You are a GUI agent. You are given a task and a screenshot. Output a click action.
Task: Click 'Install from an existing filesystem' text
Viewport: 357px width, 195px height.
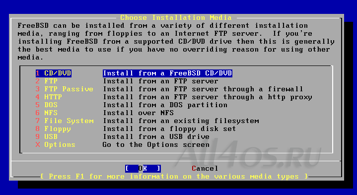[x=181, y=121]
